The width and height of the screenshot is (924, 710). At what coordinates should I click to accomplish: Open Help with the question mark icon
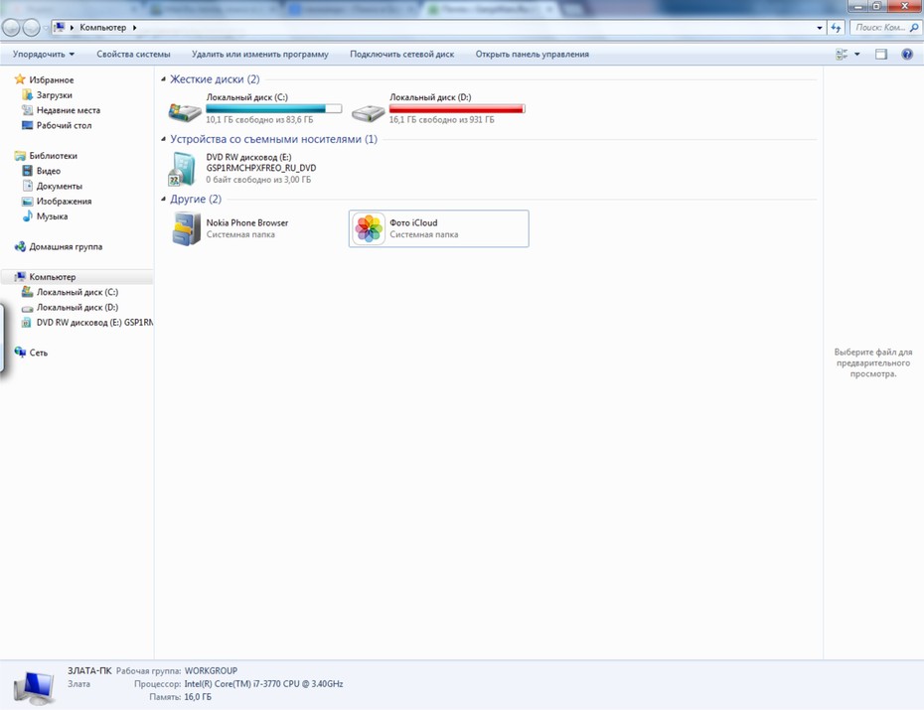pos(907,55)
